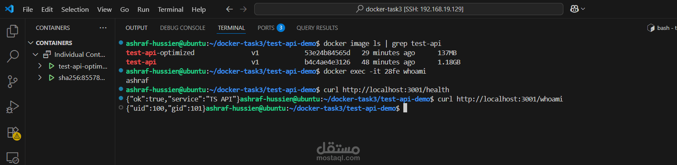Click the Individual Containers group icon
The height and width of the screenshot is (165, 677).
coord(47,54)
